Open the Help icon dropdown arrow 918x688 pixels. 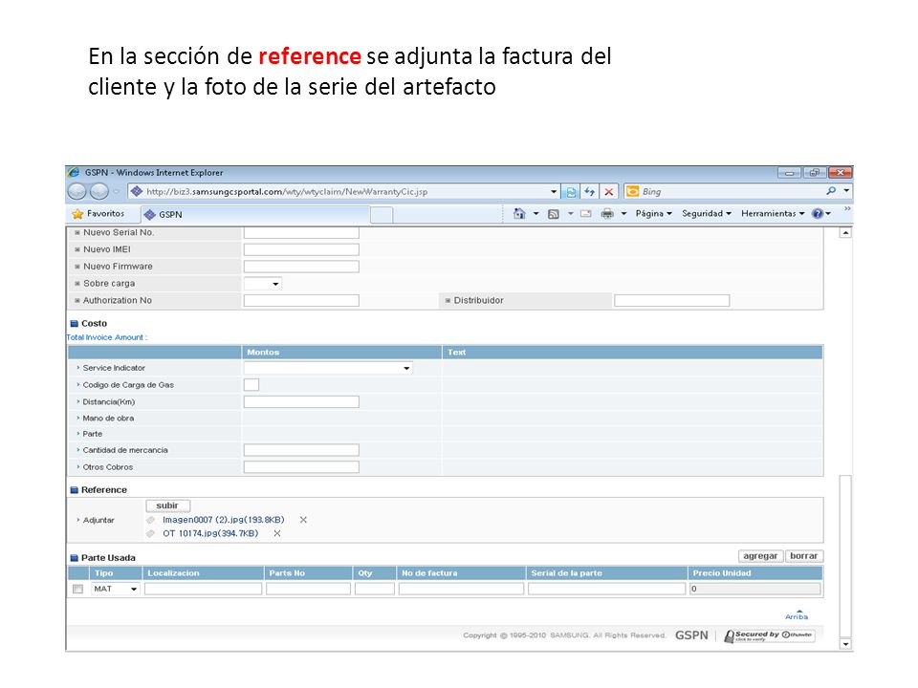tap(828, 214)
